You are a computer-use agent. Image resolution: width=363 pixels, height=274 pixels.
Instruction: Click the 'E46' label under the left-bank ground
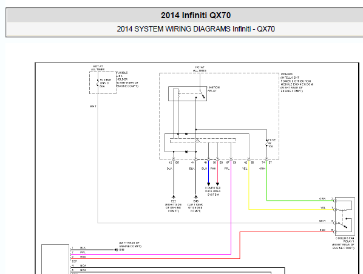pyautogui.click(x=195, y=201)
